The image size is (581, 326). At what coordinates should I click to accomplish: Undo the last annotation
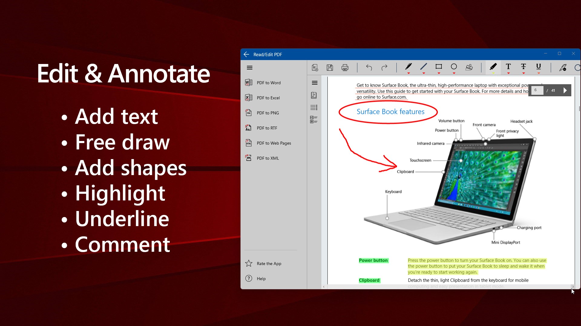(369, 68)
